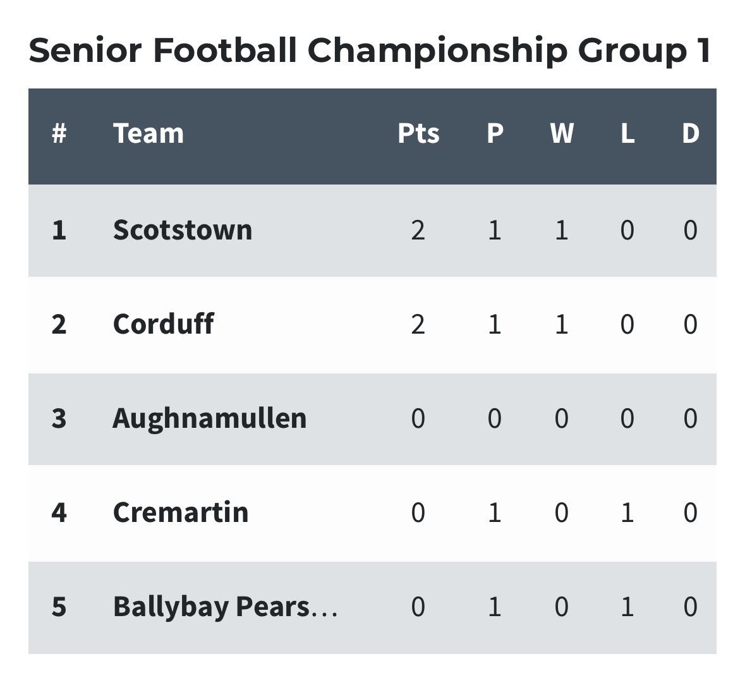The image size is (745, 673).
Task: Click Aughnamullen's played value cell
Action: (x=495, y=419)
